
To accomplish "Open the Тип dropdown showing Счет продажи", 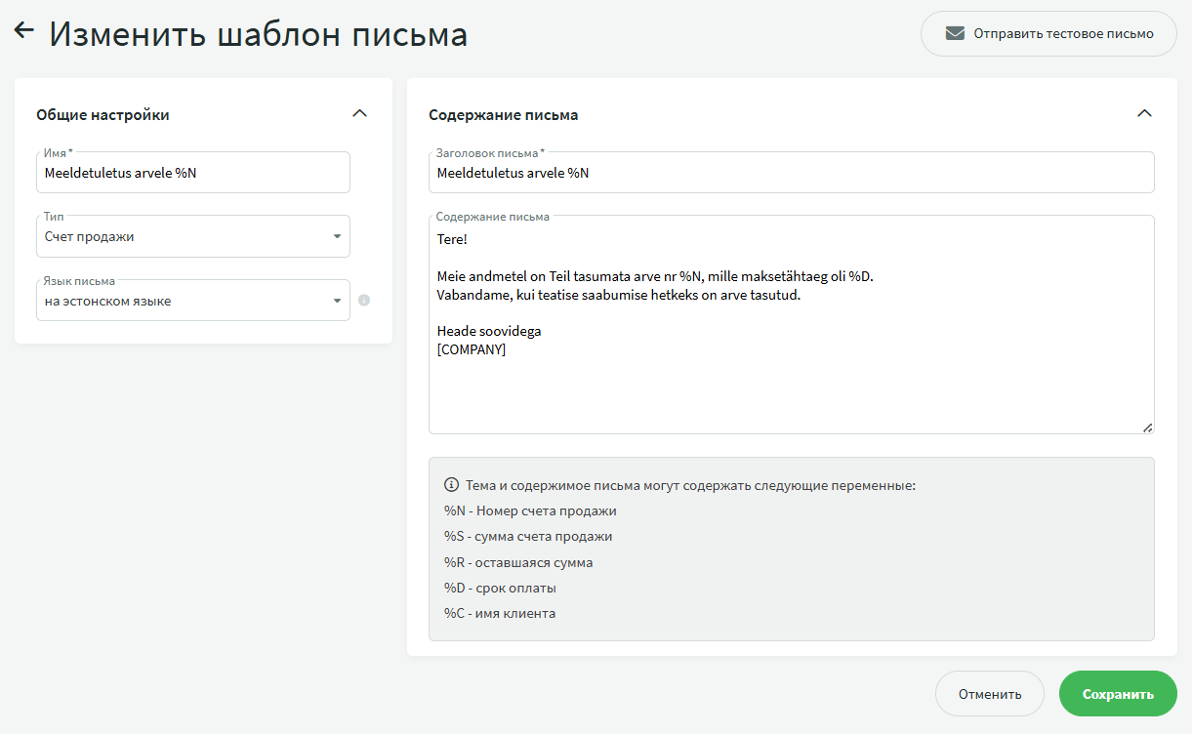I will pos(195,237).
